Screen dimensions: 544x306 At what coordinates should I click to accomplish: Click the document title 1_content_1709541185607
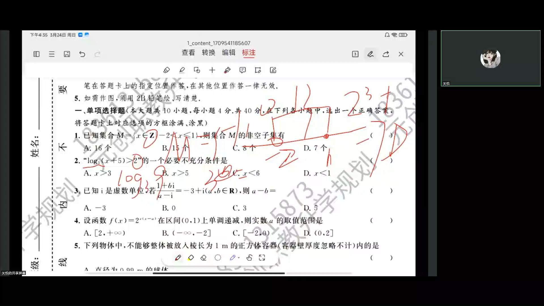pos(218,43)
